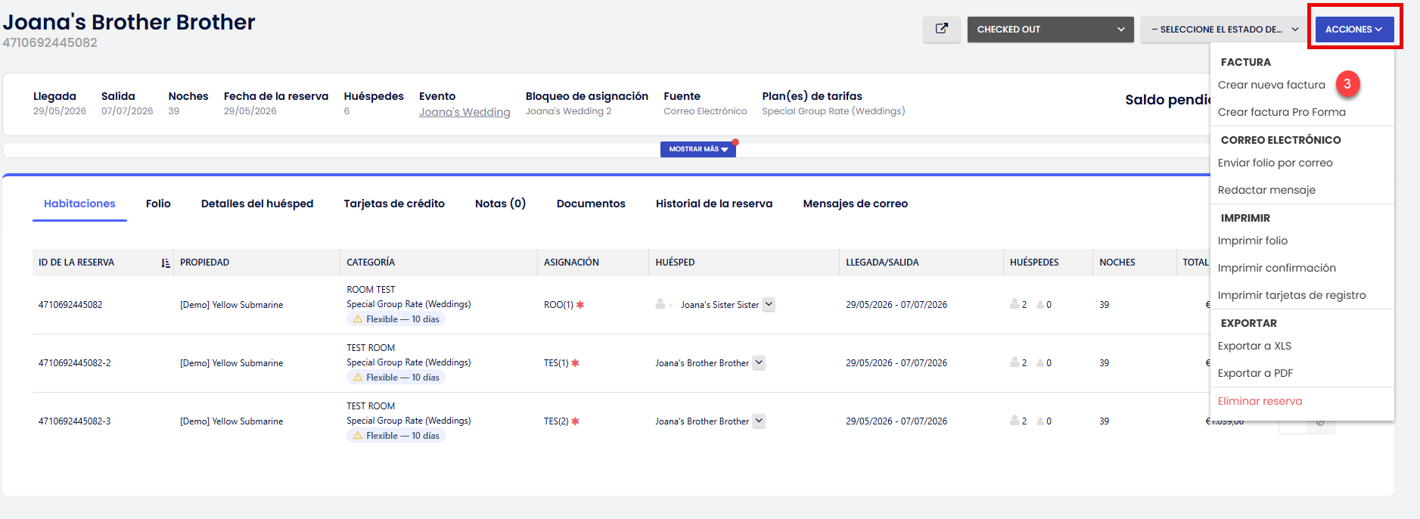Switch to Habitaciones tab

pyautogui.click(x=79, y=204)
